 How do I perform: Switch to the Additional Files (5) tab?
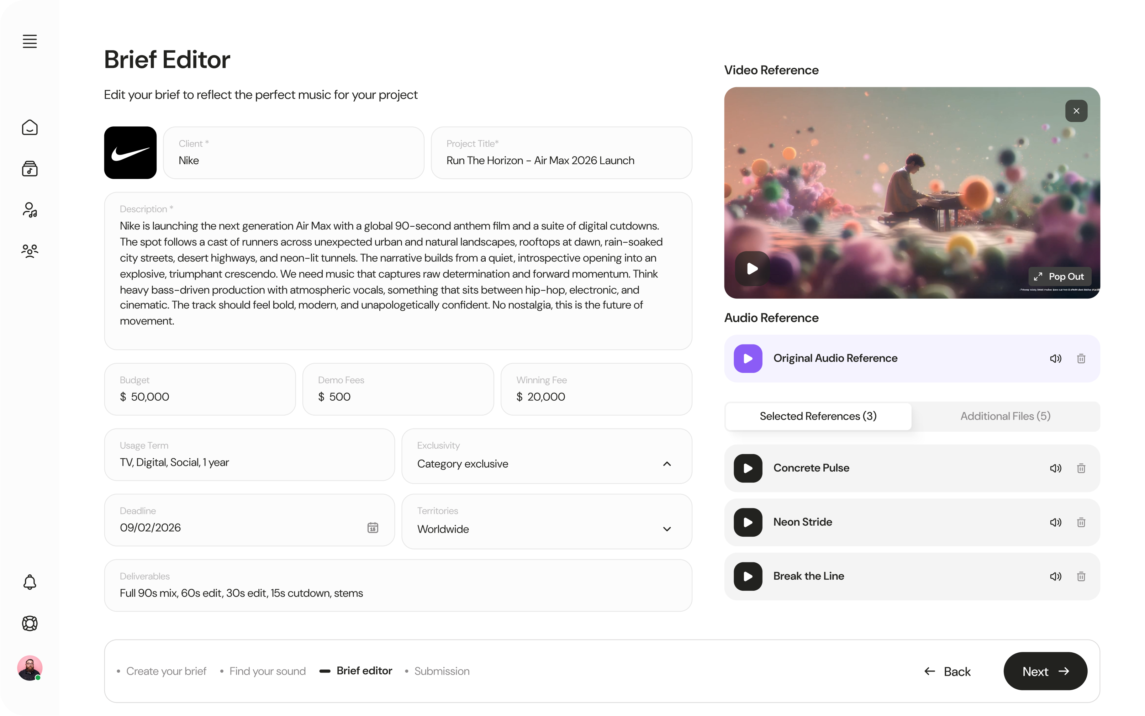(x=1006, y=416)
